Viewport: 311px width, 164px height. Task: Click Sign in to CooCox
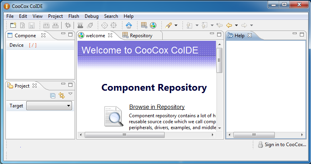286,145
